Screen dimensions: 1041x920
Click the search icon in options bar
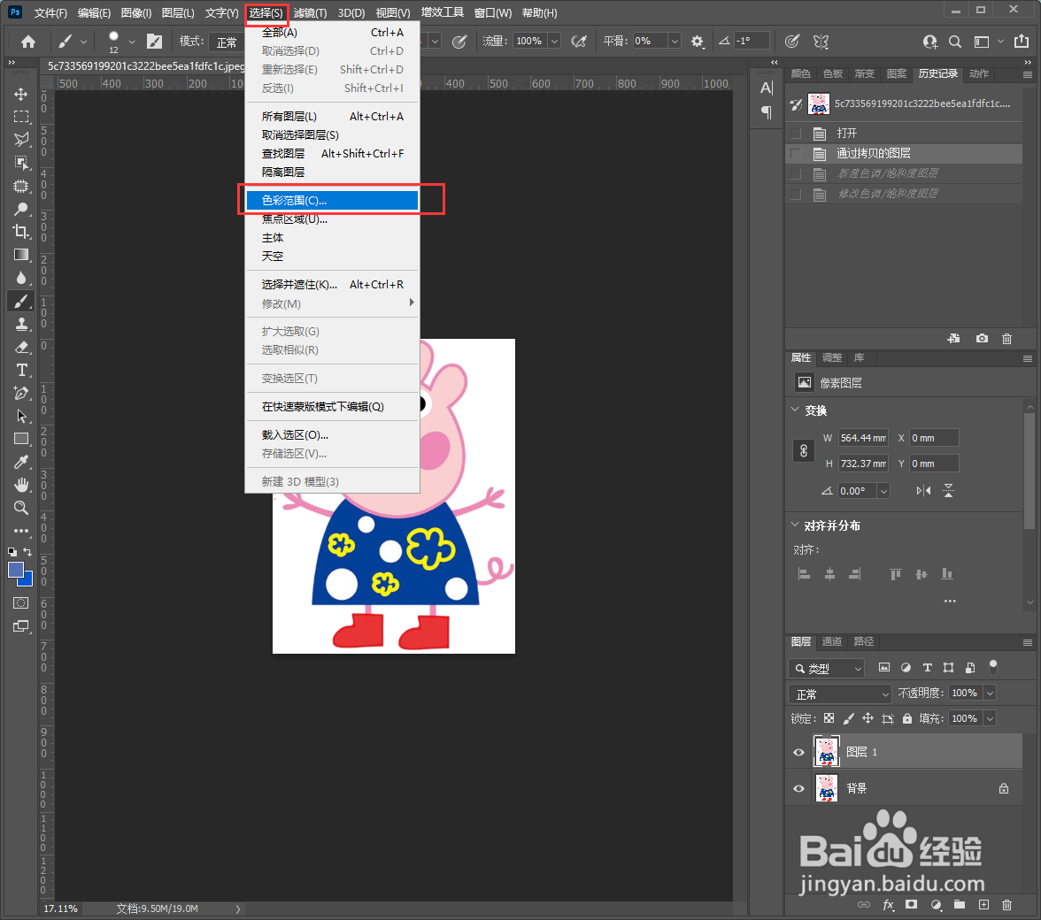pyautogui.click(x=954, y=42)
